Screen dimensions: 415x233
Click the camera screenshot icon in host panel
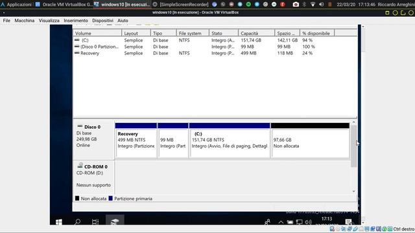pyautogui.click(x=296, y=5)
